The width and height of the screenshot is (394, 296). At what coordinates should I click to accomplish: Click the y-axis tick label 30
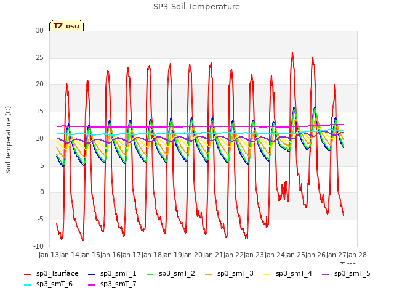(x=39, y=30)
